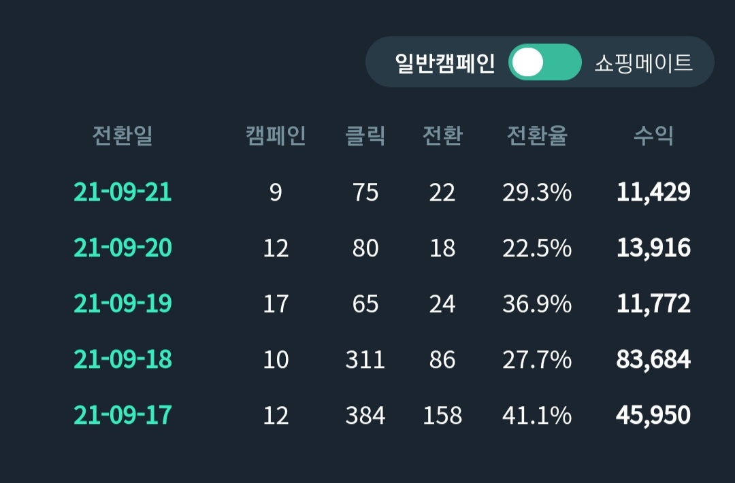Sort by the 전환일 column header
Viewport: 735px width, 483px height.
(122, 136)
